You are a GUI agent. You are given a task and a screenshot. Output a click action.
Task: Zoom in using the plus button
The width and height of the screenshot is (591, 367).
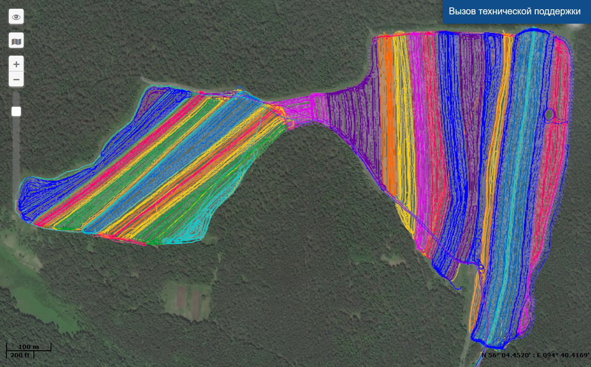tap(16, 64)
